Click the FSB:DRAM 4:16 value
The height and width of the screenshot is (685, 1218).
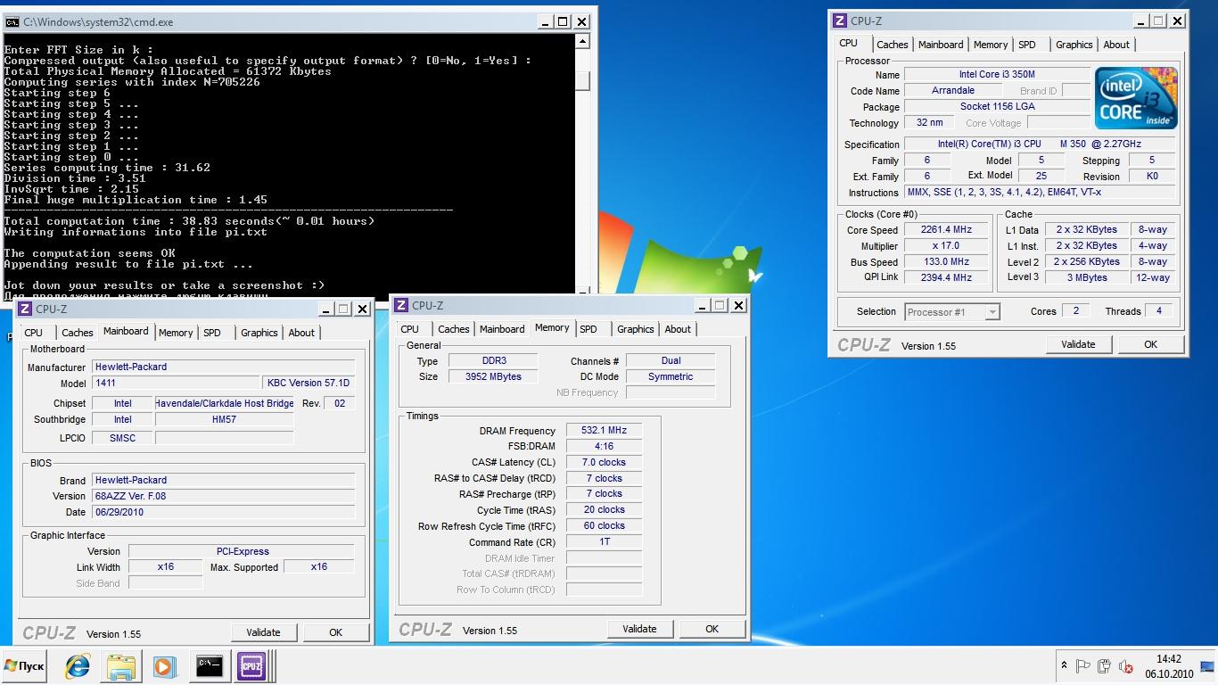604,447
